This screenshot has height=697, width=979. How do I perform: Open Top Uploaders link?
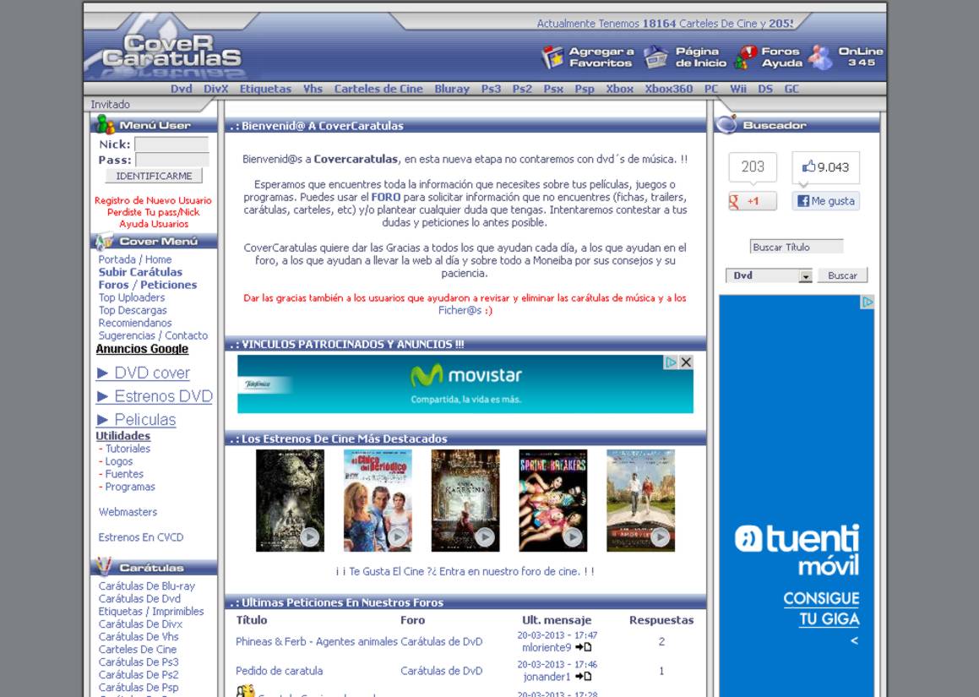pyautogui.click(x=132, y=297)
